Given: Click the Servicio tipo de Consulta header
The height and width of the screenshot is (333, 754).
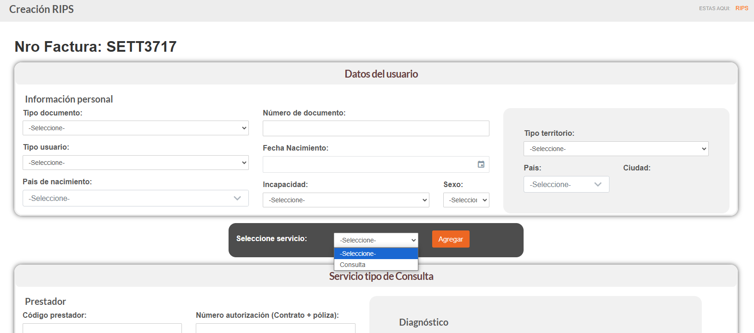Looking at the screenshot, I should [x=381, y=276].
